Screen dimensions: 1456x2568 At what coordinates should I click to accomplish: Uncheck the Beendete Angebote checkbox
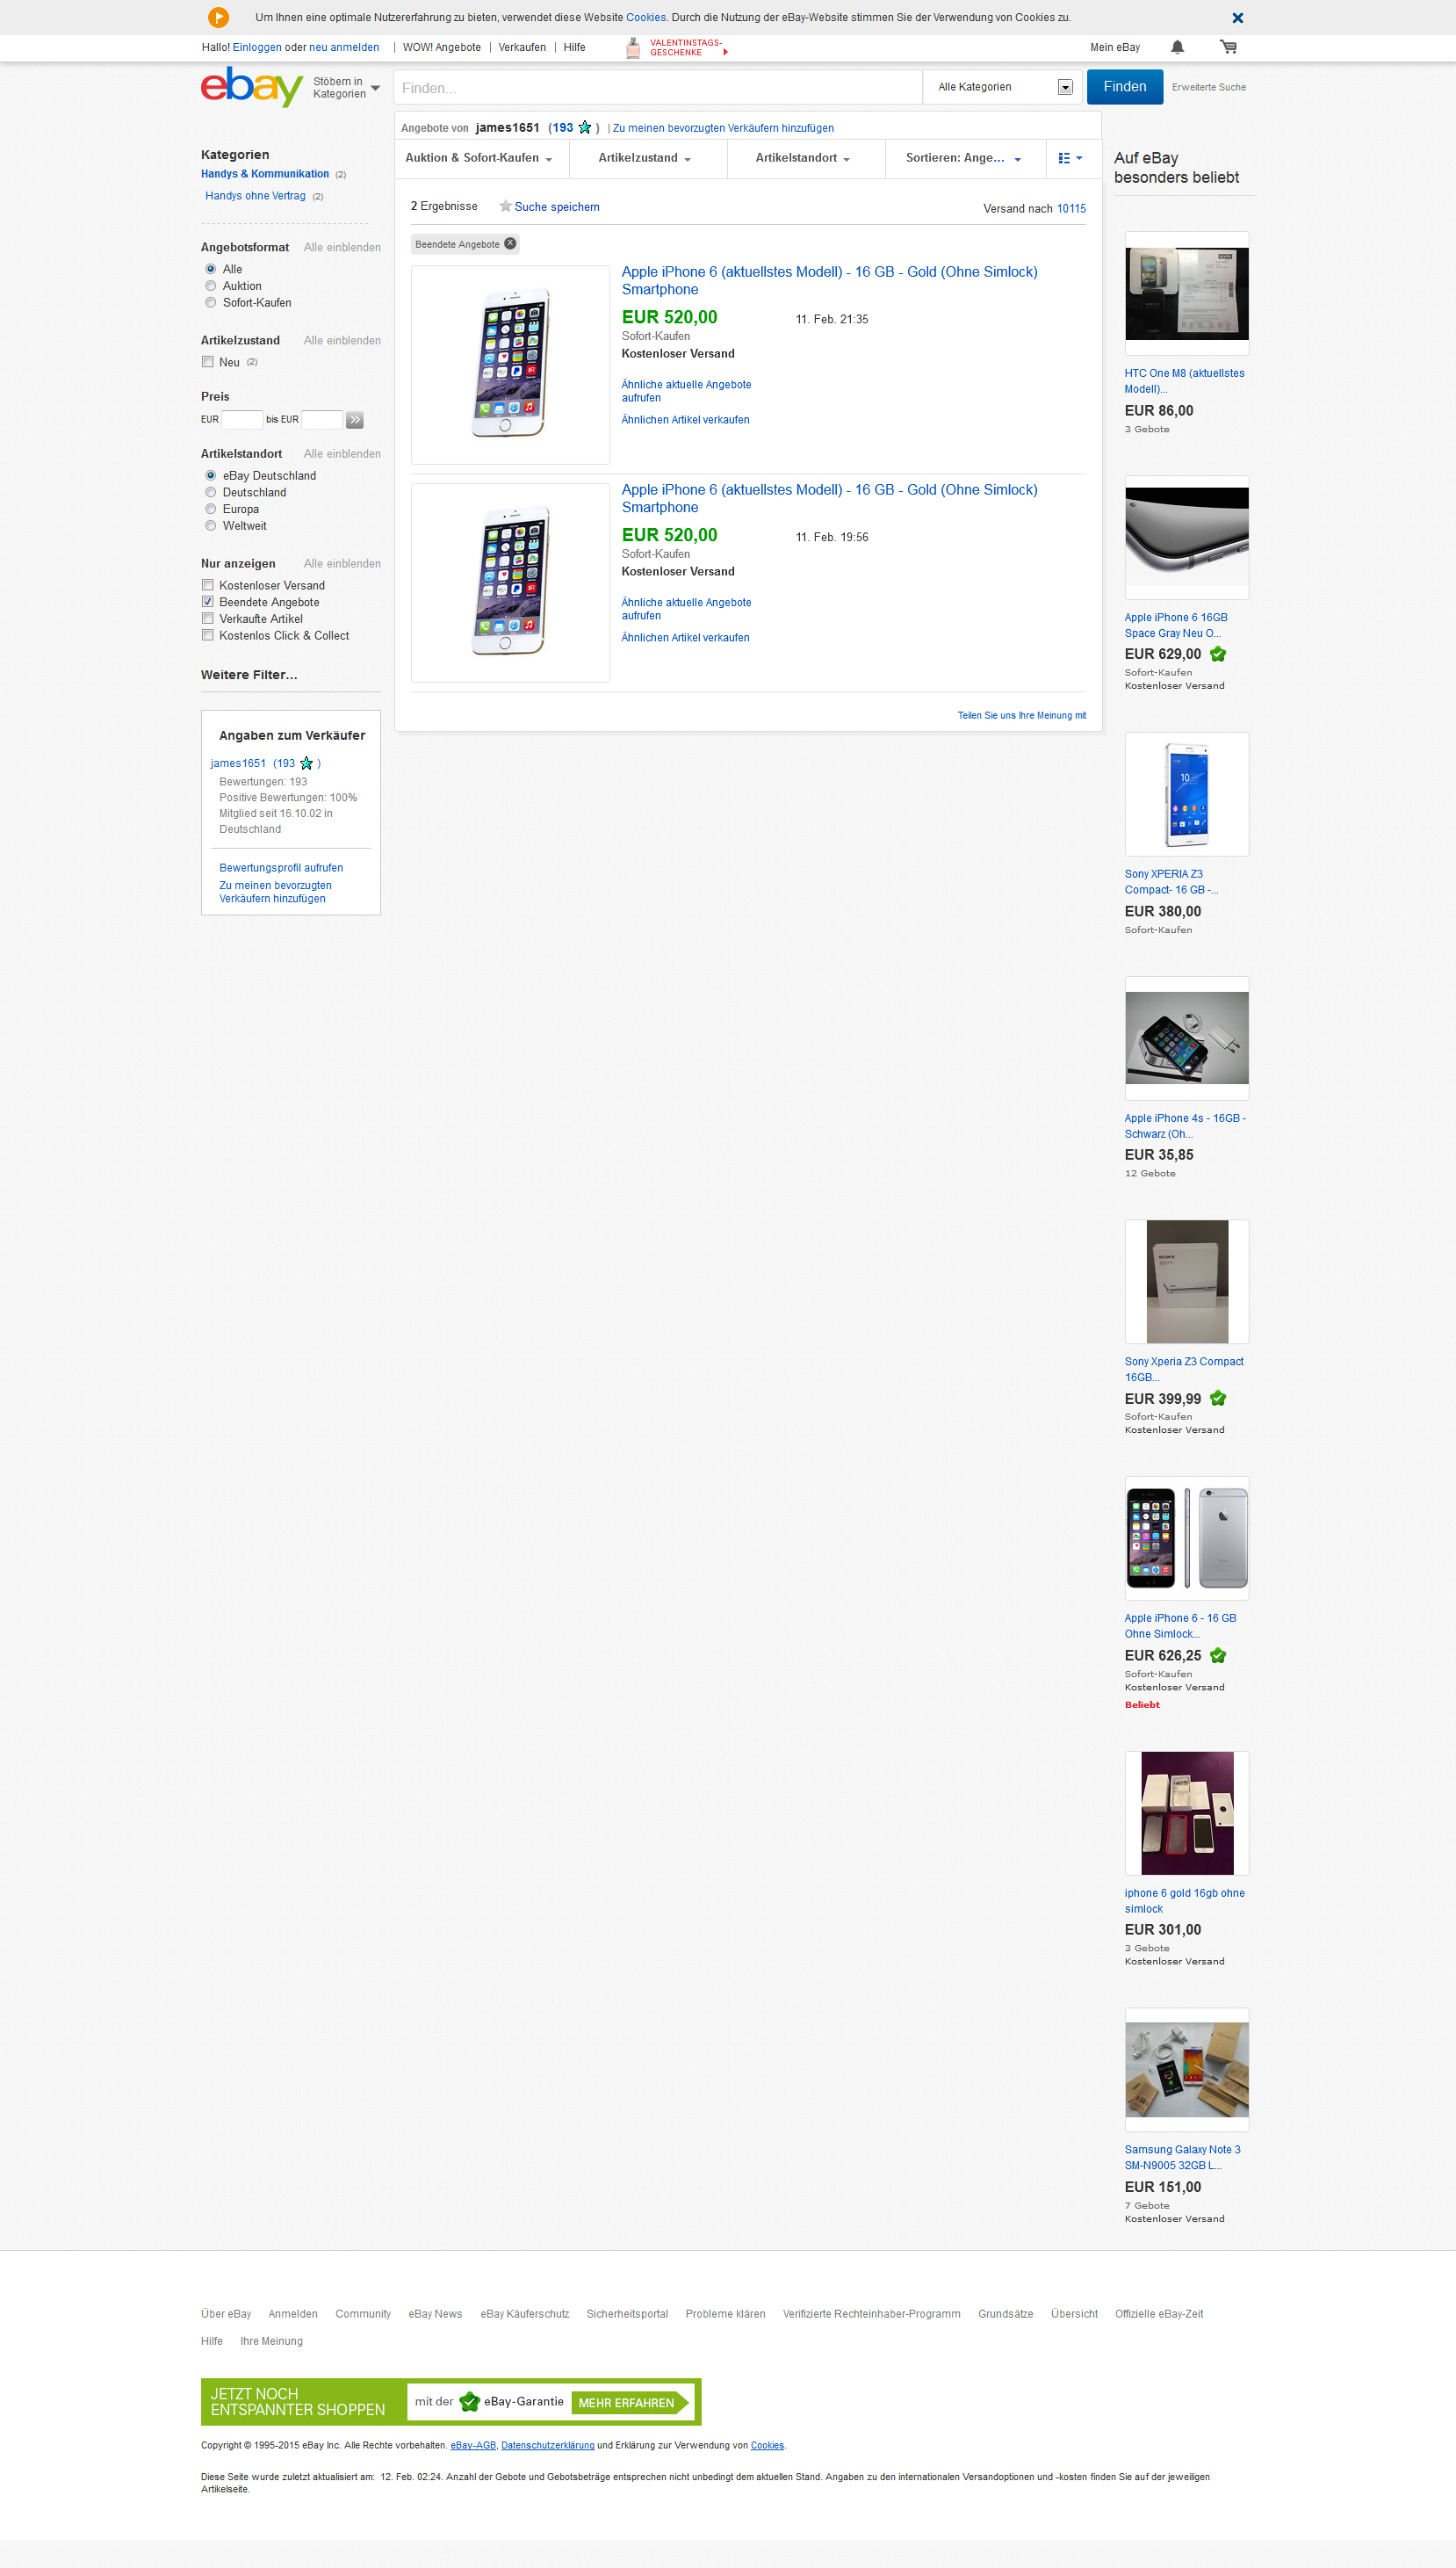pyautogui.click(x=208, y=602)
